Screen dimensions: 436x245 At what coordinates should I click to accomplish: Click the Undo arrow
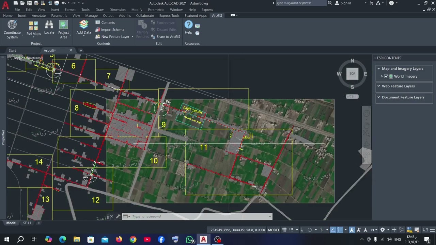click(64, 3)
